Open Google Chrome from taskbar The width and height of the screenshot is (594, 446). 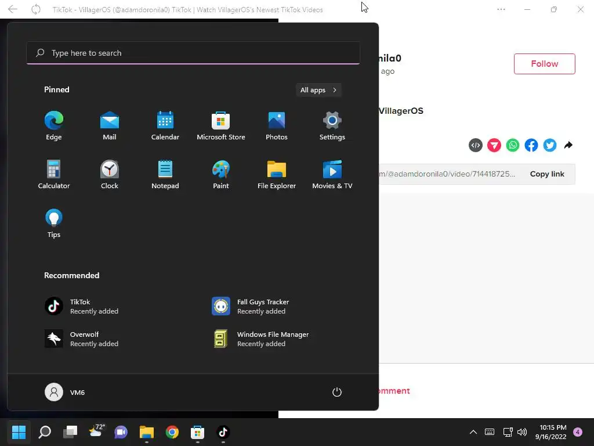pos(172,432)
